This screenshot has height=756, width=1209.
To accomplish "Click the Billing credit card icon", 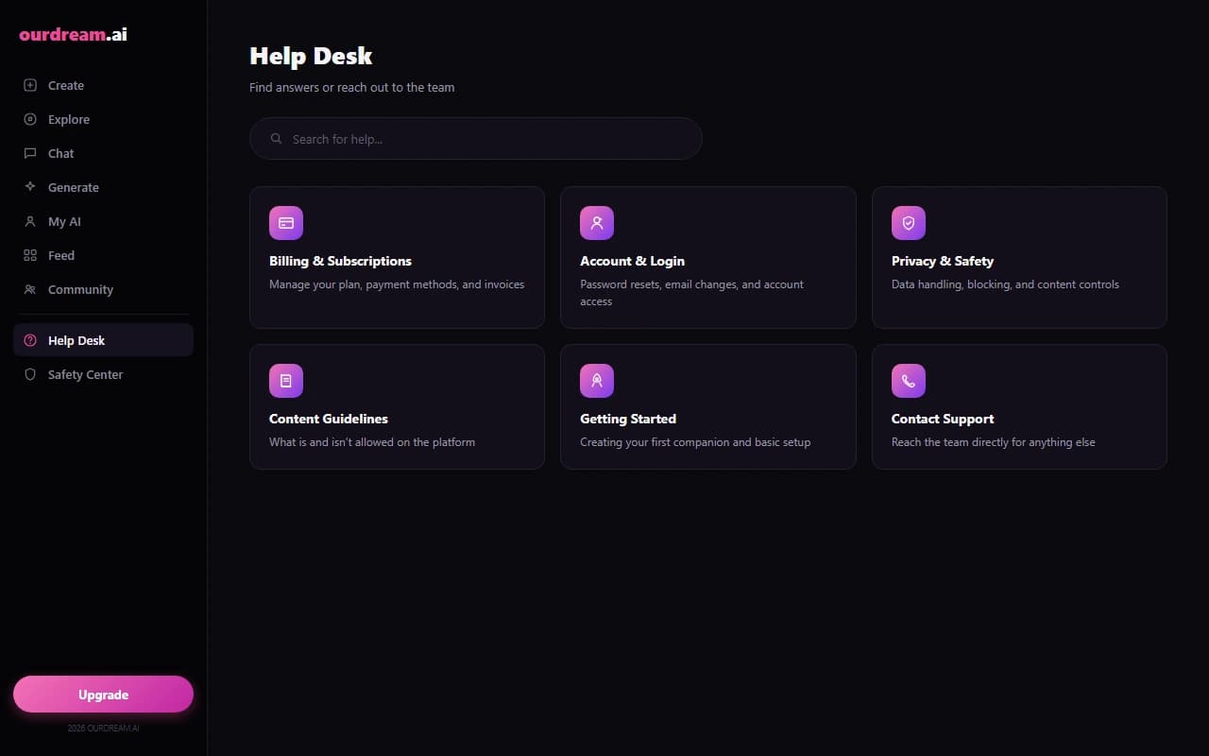I will click(286, 223).
